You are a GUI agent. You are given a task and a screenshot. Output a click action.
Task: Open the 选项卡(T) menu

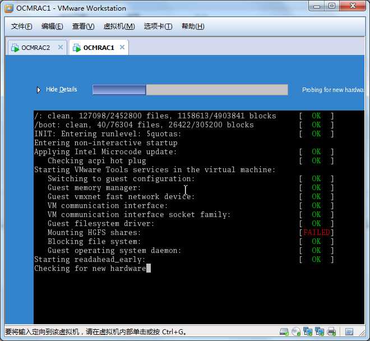point(158,26)
